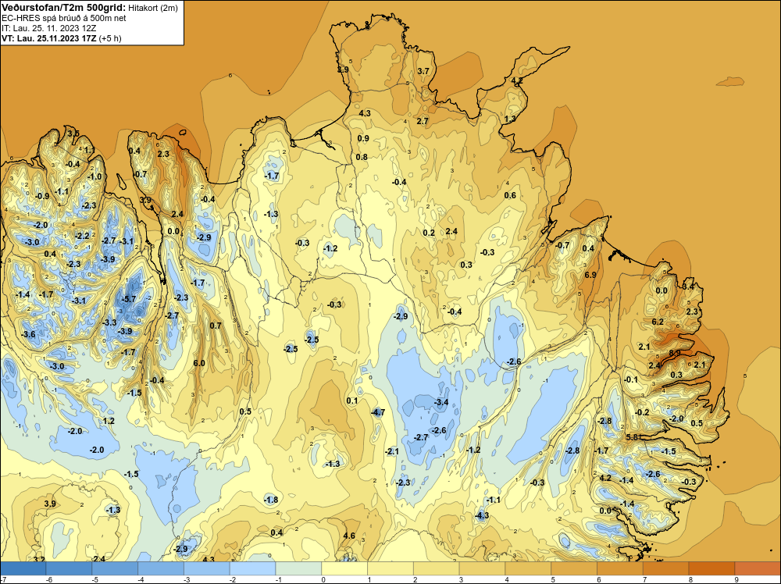Select the legend segment between 4 and 5
Image resolution: width=781 pixels, height=584 pixels.
(x=528, y=568)
